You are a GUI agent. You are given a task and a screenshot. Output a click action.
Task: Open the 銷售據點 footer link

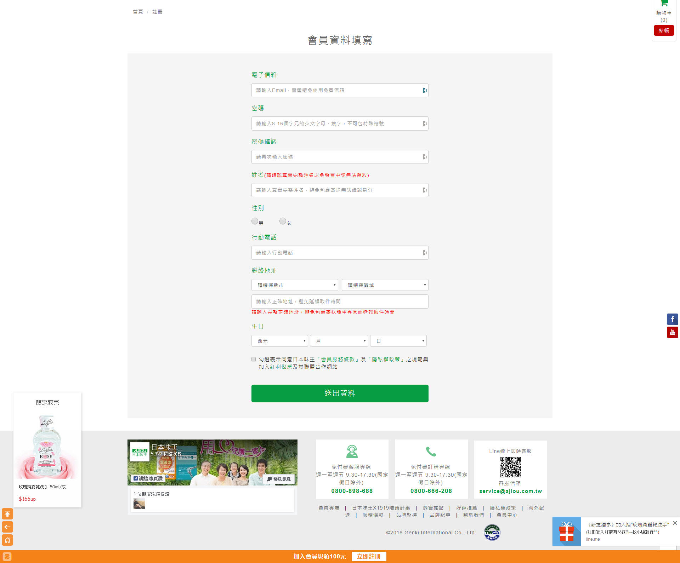pyautogui.click(x=433, y=508)
